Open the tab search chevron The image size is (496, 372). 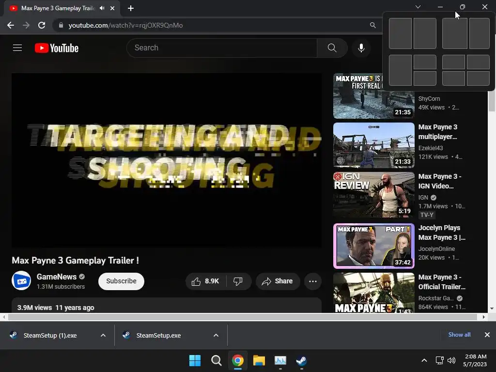tap(418, 7)
